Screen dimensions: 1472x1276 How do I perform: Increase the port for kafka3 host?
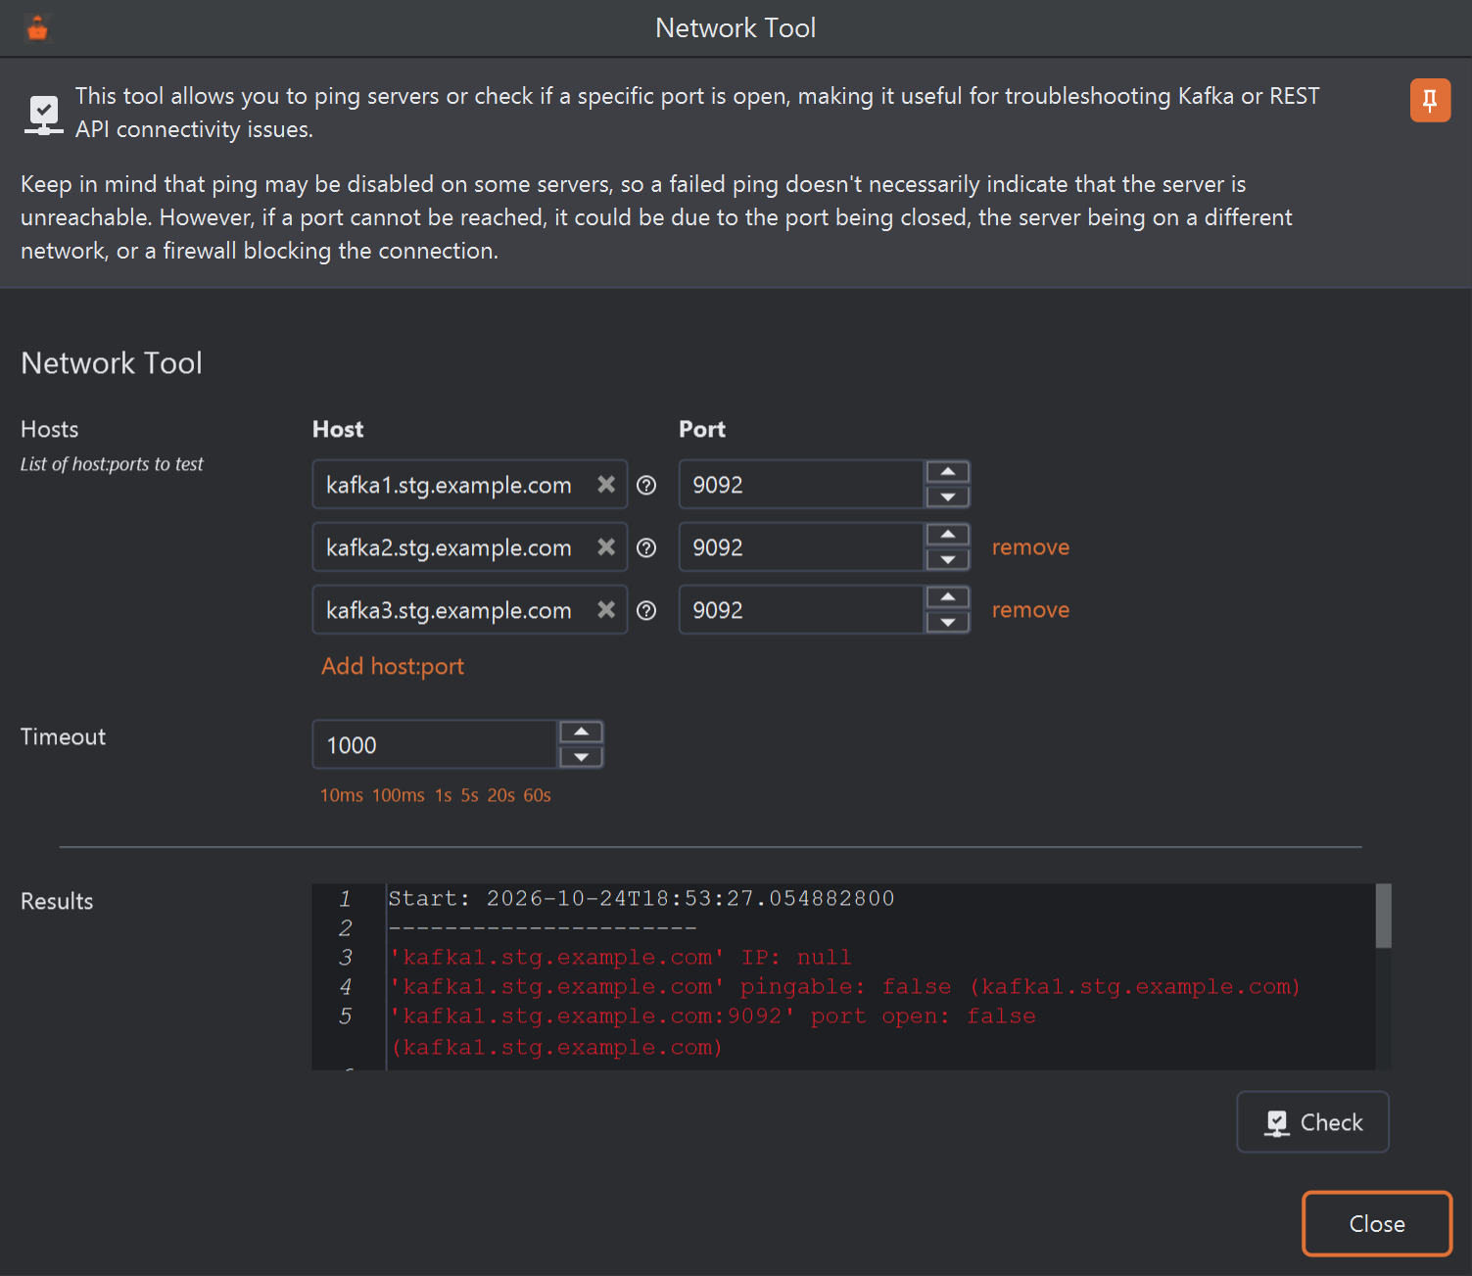947,597
